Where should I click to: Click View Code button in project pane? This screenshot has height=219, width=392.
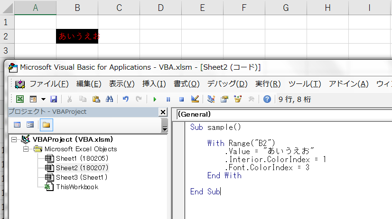click(x=18, y=125)
